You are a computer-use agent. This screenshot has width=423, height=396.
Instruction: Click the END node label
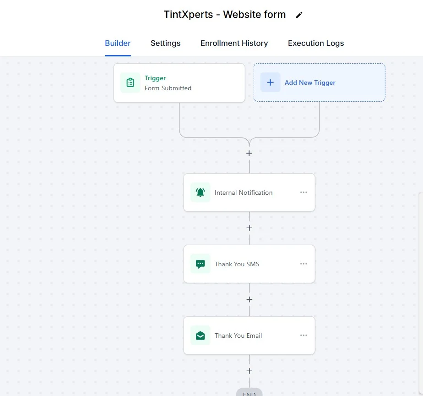pyautogui.click(x=249, y=393)
